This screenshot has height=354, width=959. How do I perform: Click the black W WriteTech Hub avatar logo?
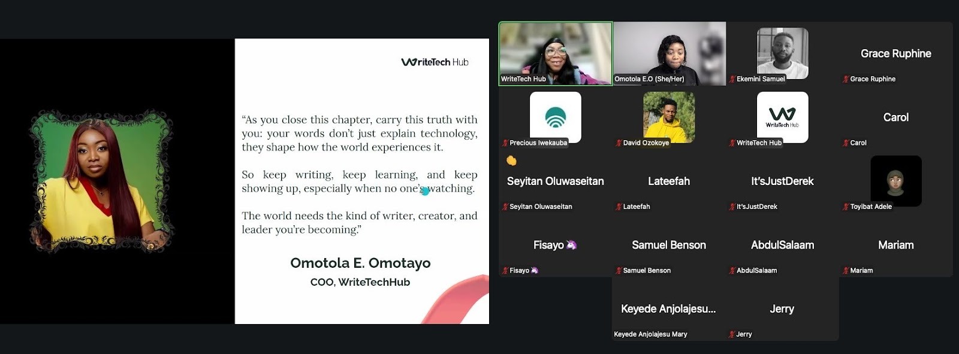point(782,117)
